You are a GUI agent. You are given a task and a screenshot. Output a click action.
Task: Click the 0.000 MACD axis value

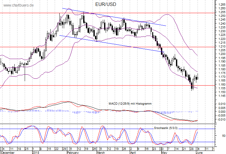pos(221,120)
